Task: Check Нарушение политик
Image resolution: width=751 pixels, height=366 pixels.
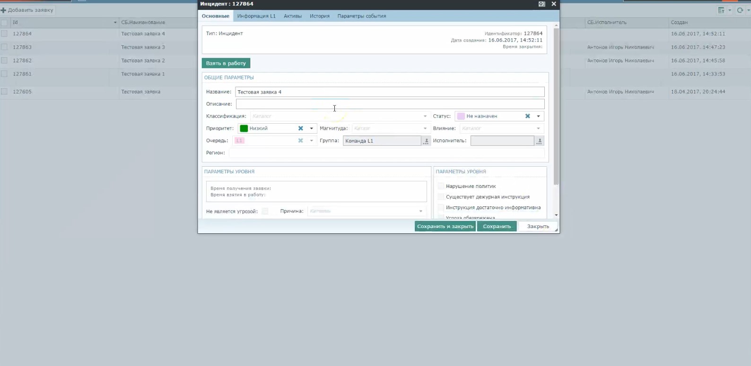Action: [441, 186]
